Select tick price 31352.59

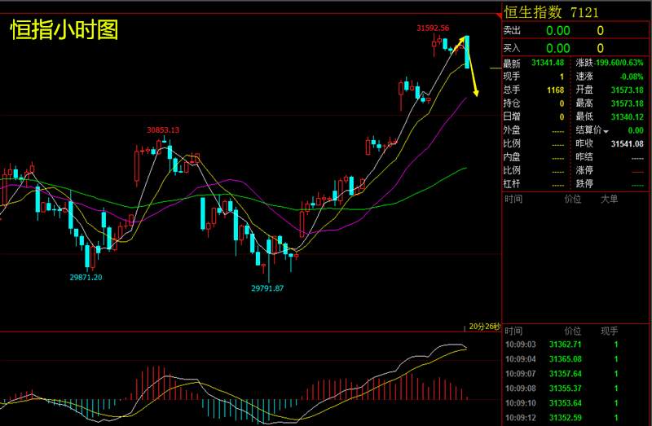[x=566, y=418]
